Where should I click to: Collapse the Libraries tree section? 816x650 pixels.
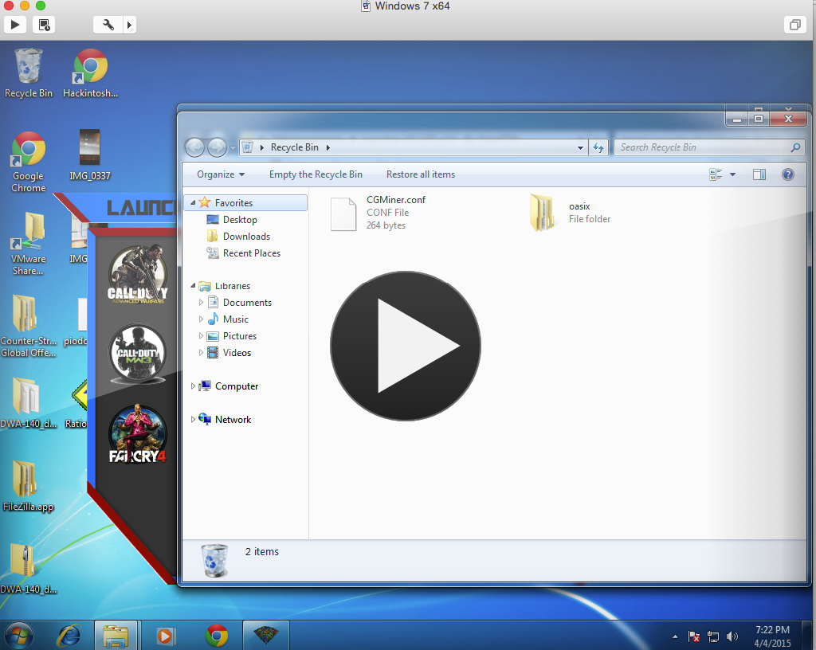click(x=193, y=285)
